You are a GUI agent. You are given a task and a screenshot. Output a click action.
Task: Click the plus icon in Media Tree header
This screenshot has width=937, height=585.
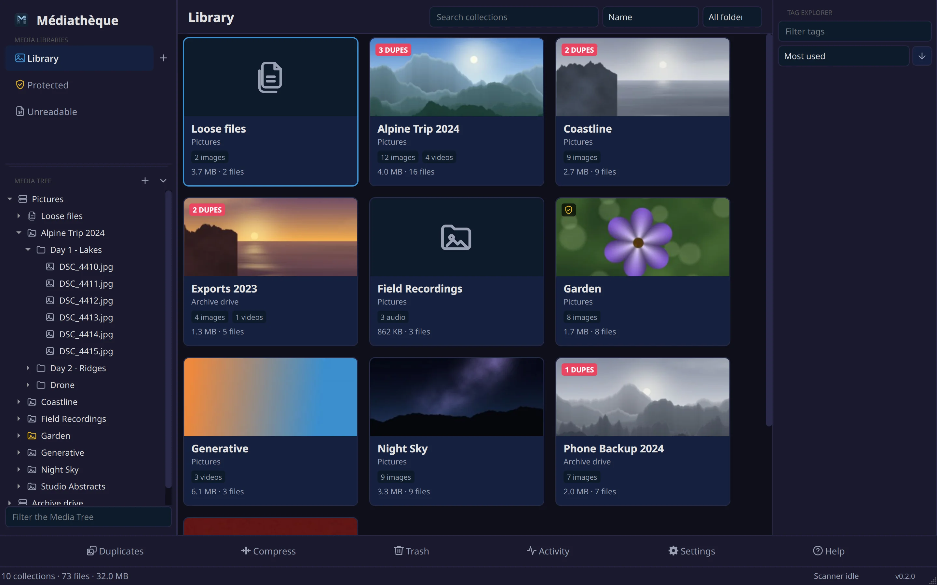click(145, 181)
